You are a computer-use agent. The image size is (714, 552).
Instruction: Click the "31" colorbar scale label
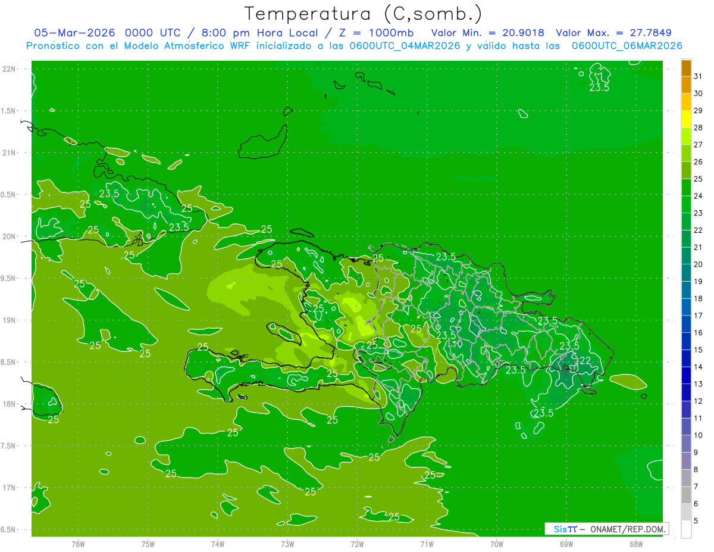698,76
